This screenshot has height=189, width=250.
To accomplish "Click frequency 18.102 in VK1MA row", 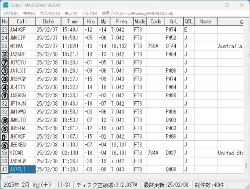I will point(119,46).
